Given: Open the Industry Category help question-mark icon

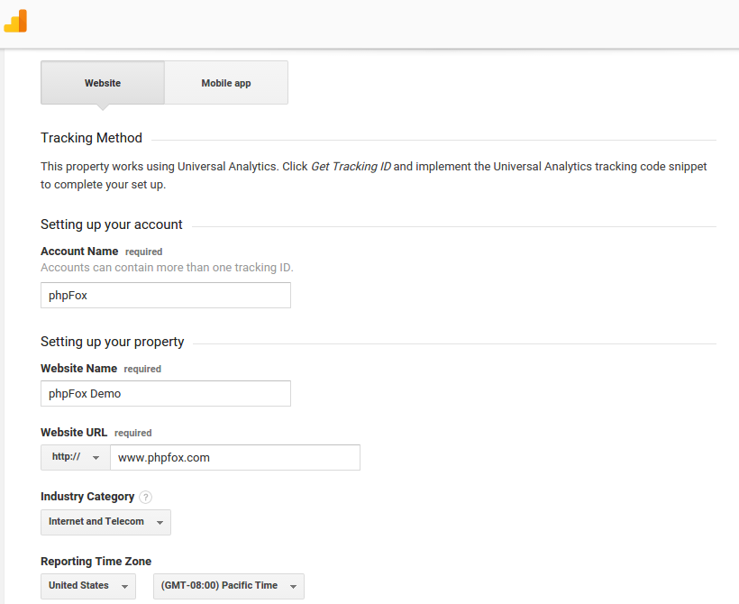Looking at the screenshot, I should tap(146, 497).
